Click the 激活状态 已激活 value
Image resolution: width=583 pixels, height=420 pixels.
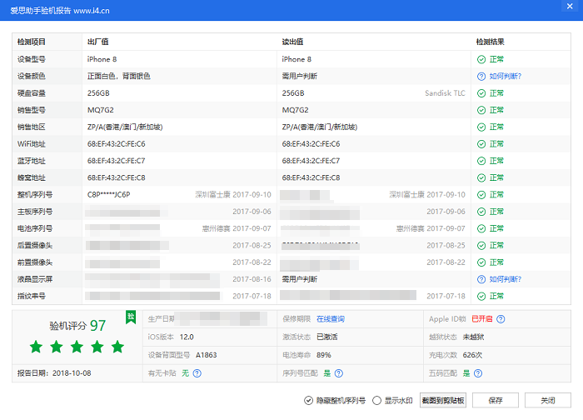click(x=326, y=337)
